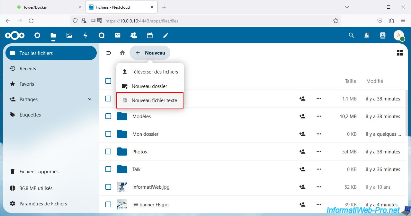Image resolution: width=411 pixels, height=216 pixels.
Task: Open Paramètres de Fichiers
Action: pyautogui.click(x=43, y=203)
